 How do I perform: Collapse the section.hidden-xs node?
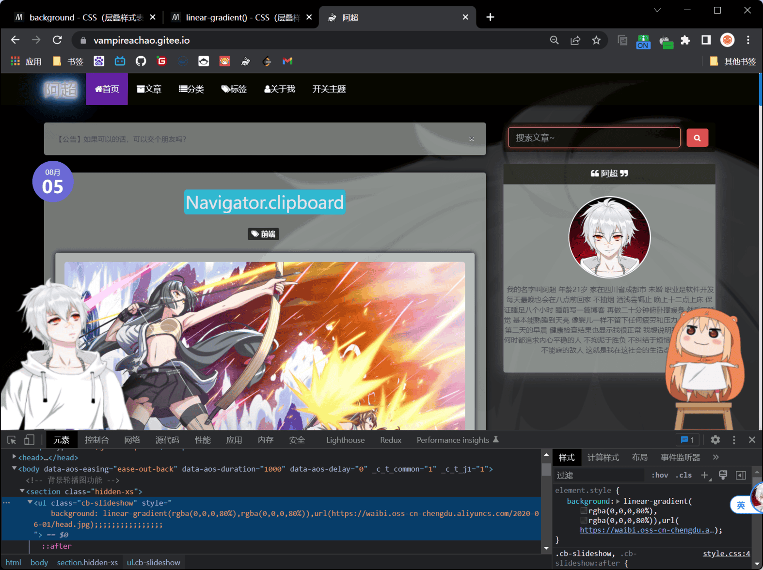click(22, 491)
